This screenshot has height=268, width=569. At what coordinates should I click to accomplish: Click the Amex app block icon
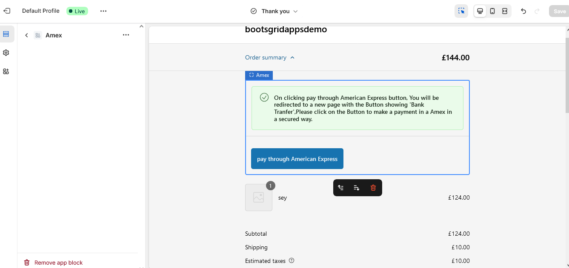pos(38,35)
